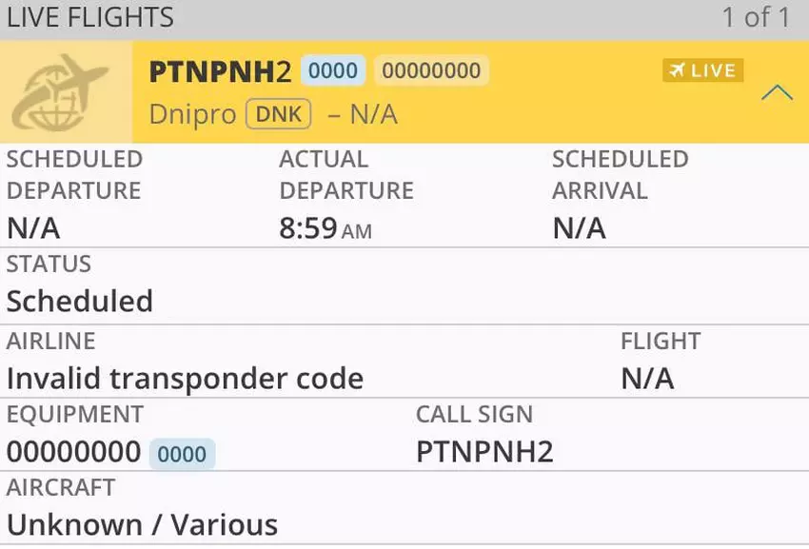Click the PTNPNH2 flight identifier

(x=220, y=70)
